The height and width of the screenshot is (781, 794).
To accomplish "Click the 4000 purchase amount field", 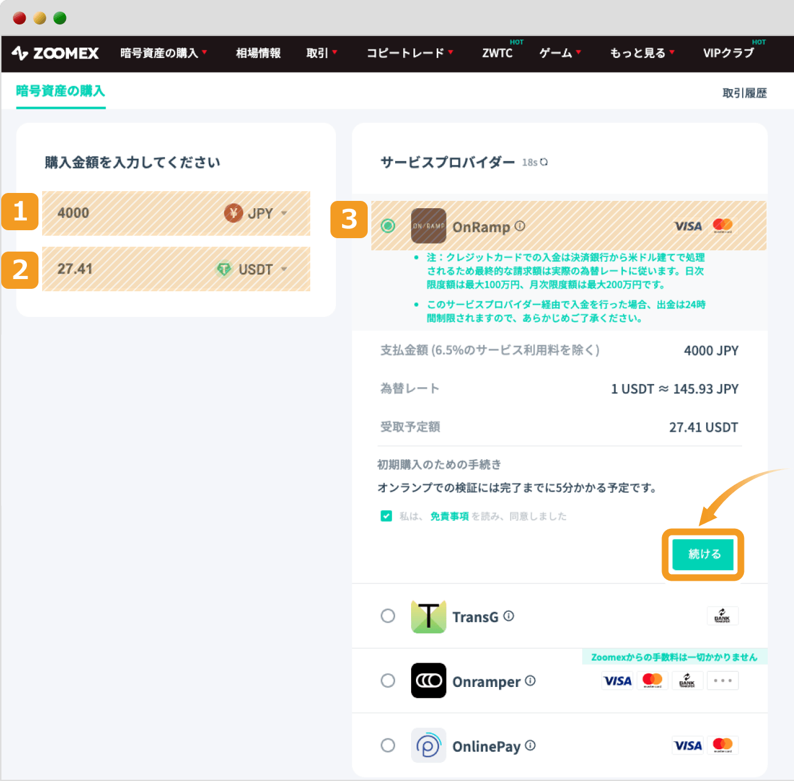I will (x=176, y=213).
